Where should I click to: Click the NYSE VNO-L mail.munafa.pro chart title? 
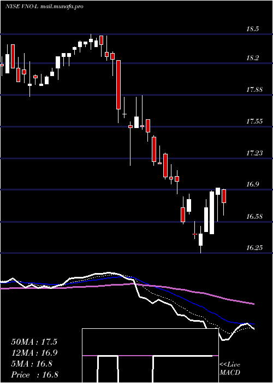(x=44, y=7)
